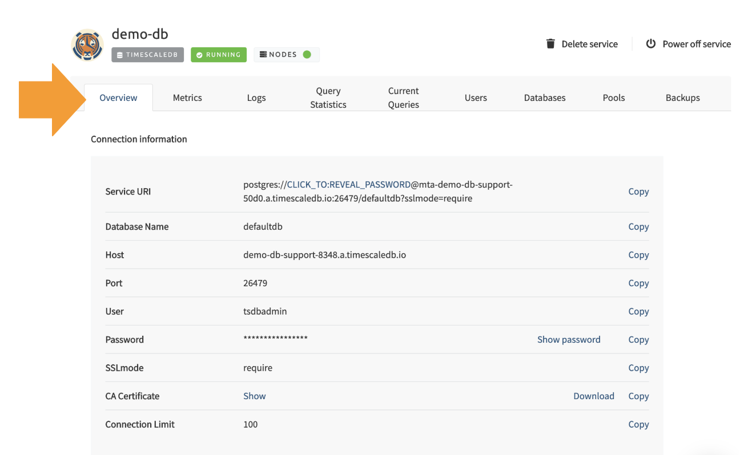
Task: Expand the CA Certificate with Show
Action: [x=255, y=396]
